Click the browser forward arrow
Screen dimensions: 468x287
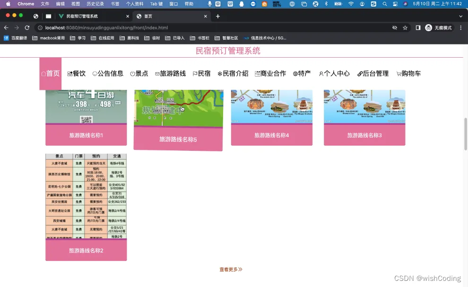17,27
